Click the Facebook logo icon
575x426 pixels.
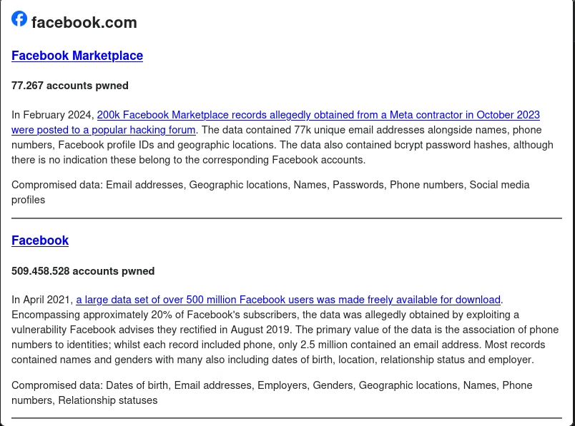coord(19,19)
